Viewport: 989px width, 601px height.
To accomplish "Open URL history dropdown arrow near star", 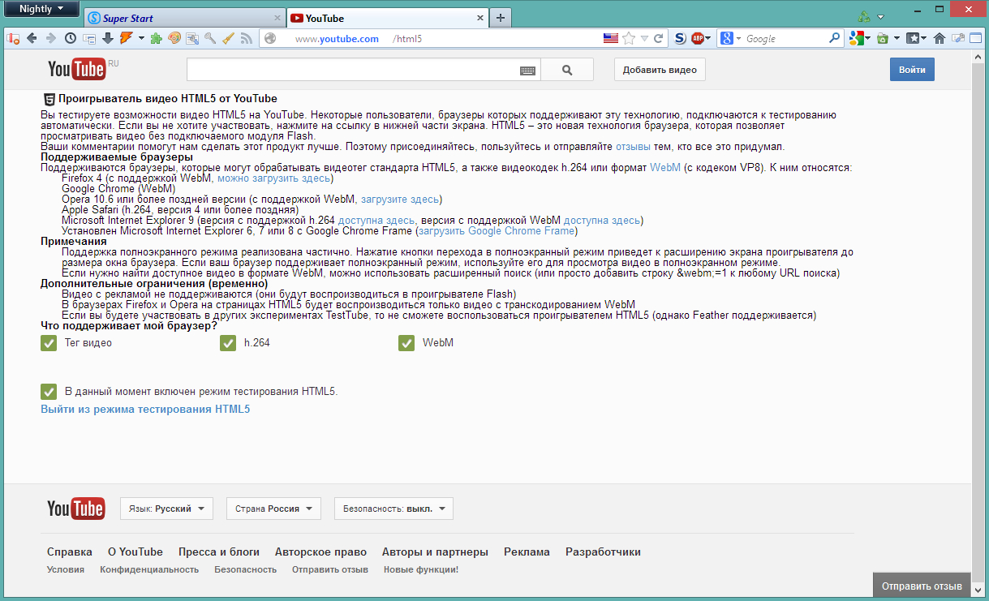I will [644, 38].
